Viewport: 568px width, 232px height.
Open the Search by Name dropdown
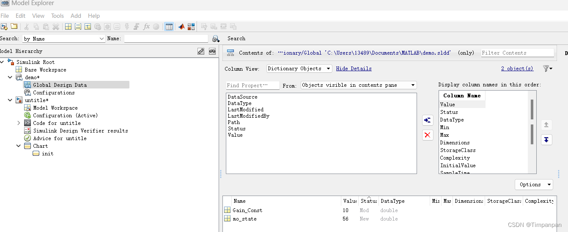63,39
